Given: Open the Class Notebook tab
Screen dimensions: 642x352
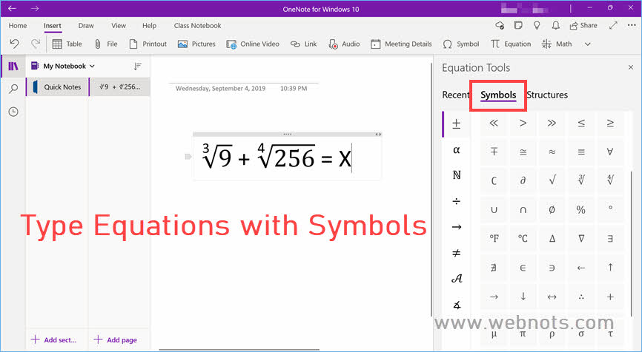Looking at the screenshot, I should pos(197,25).
